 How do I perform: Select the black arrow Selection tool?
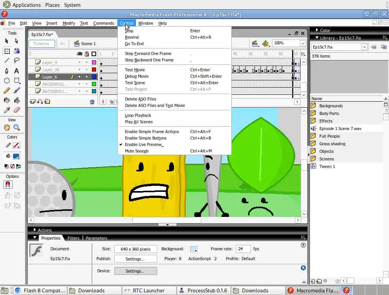7,41
